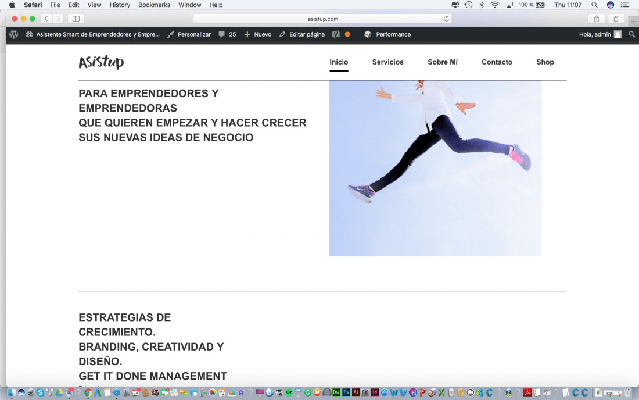This screenshot has height=400, width=639.
Task: Open the Sobre Mí page
Action: (x=443, y=62)
